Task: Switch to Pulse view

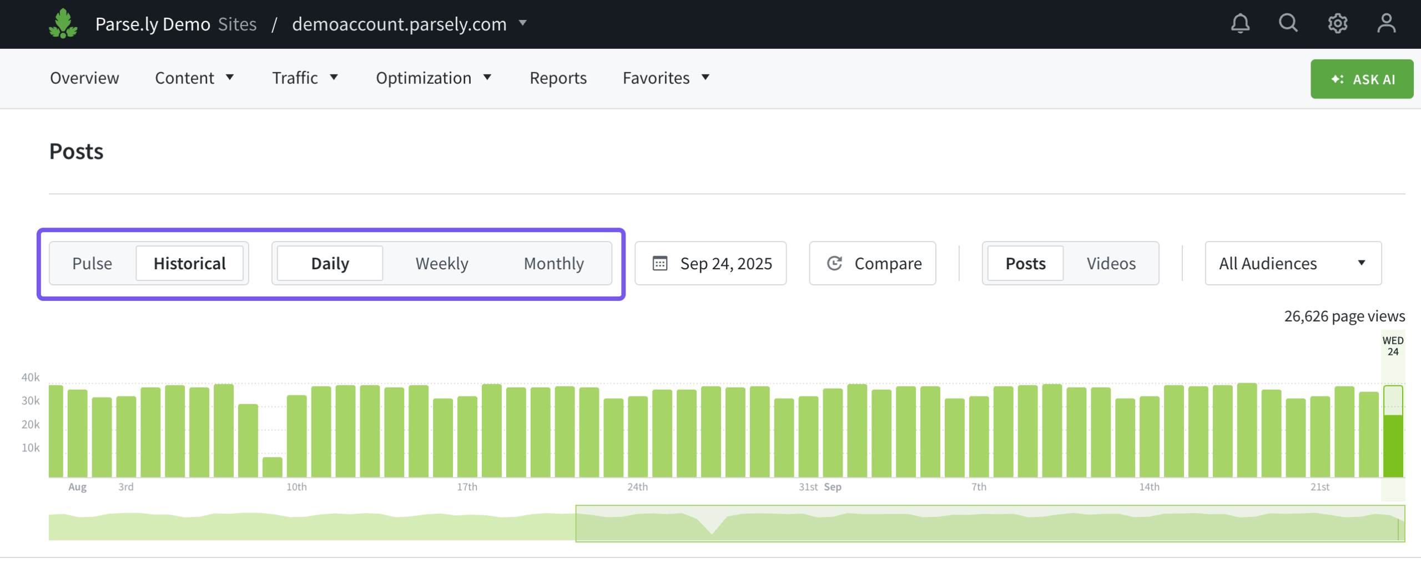Action: (92, 263)
